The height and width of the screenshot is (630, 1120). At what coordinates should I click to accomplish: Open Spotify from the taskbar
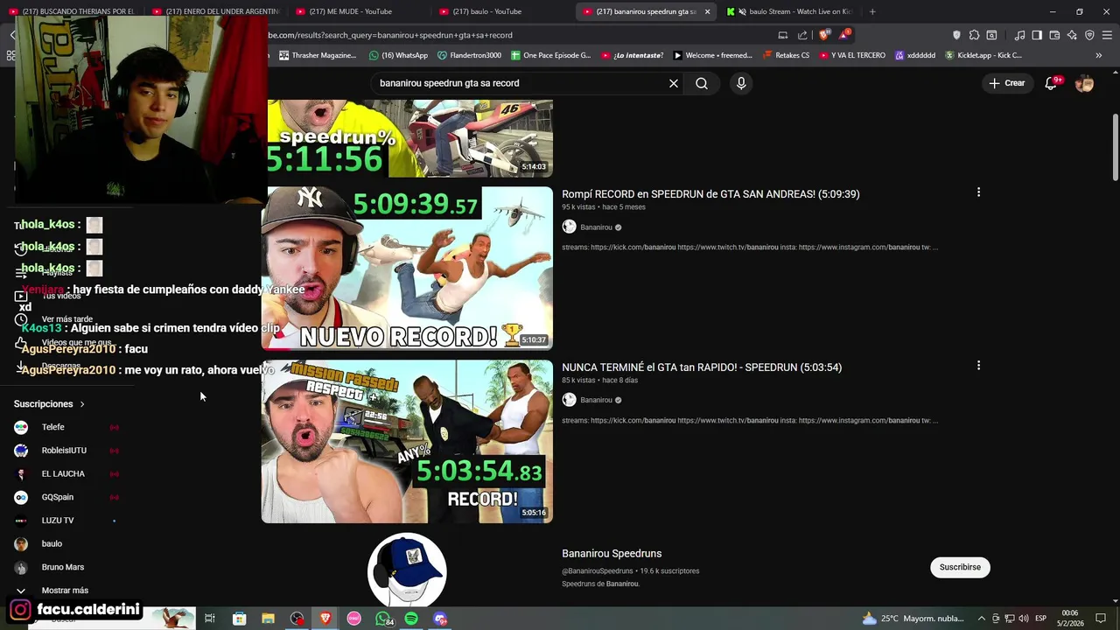click(411, 619)
